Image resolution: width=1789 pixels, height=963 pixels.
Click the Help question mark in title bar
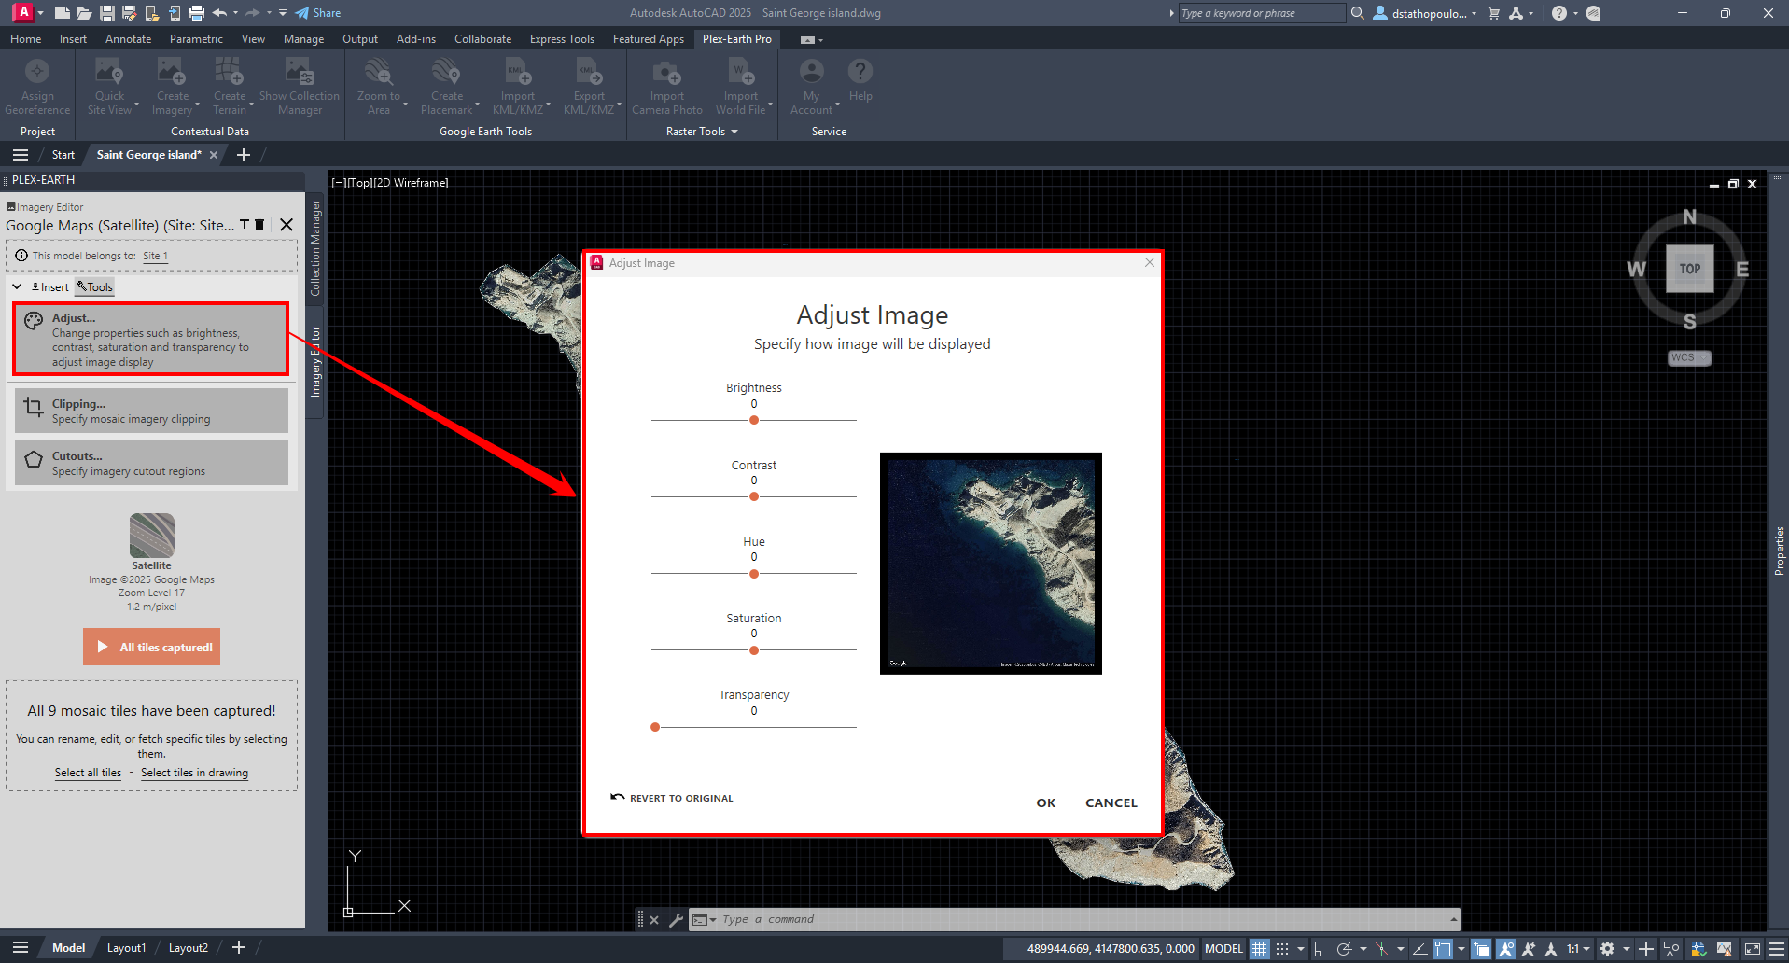tap(1558, 13)
